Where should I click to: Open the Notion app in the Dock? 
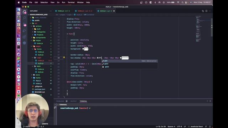(x=19, y=84)
